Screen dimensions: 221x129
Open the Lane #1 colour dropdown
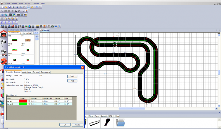pyautogui.click(x=28, y=101)
